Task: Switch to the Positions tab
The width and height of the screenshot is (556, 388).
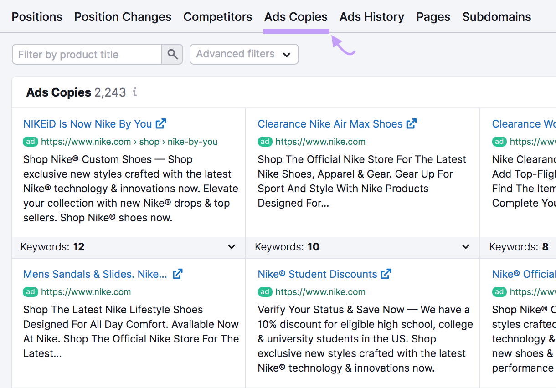Action: tap(37, 17)
